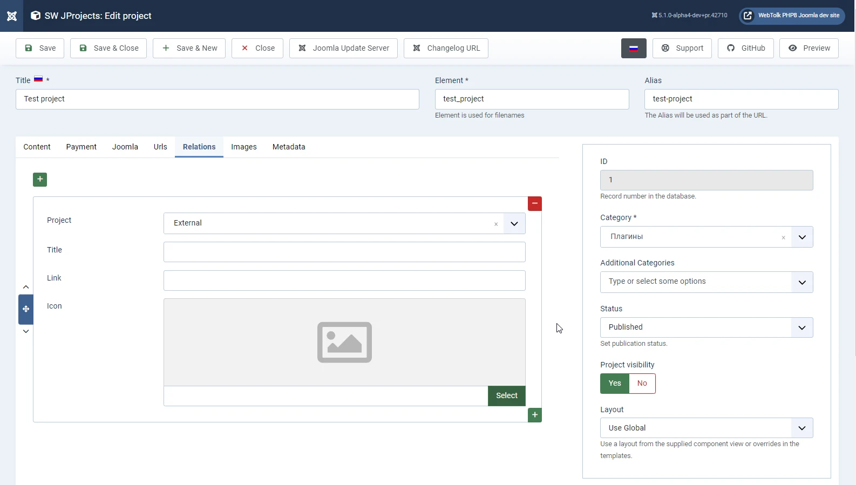Viewport: 856px width, 485px height.
Task: Clear the External project selection
Action: [496, 224]
